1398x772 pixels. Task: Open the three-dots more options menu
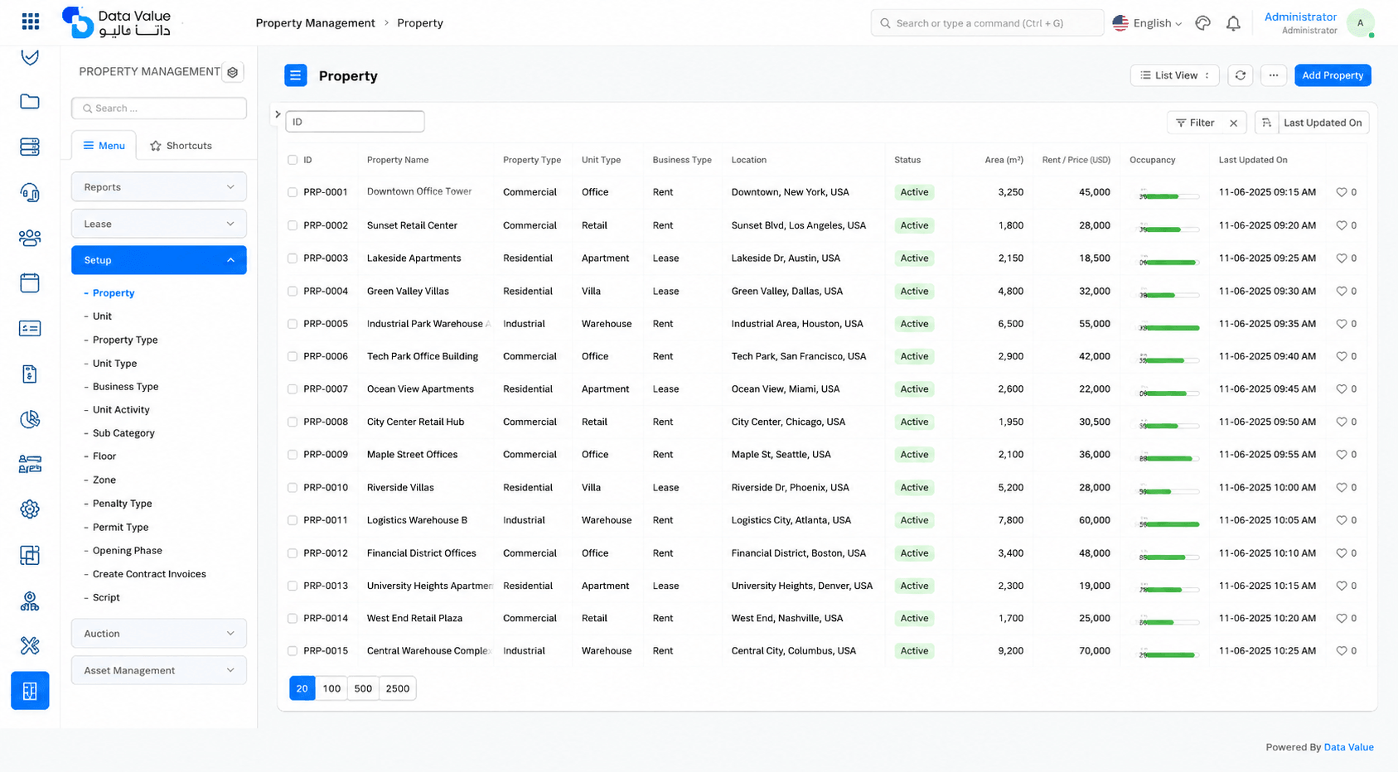[x=1274, y=75]
